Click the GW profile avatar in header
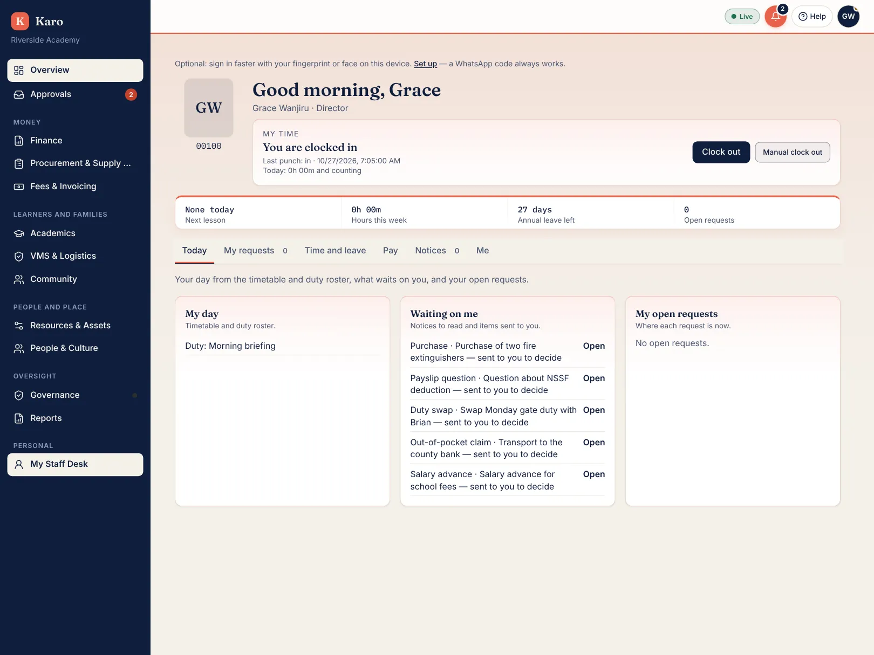This screenshot has height=655, width=874. [x=848, y=16]
